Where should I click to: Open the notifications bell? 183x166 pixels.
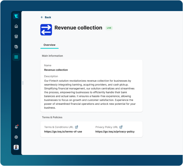click(16, 127)
